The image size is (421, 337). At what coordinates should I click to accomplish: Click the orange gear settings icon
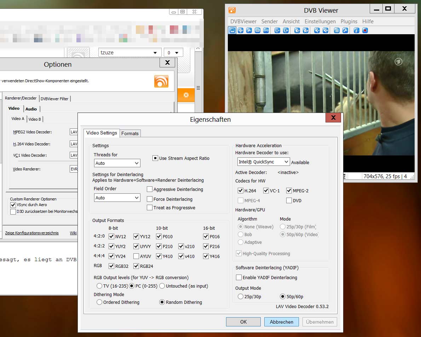(x=186, y=95)
